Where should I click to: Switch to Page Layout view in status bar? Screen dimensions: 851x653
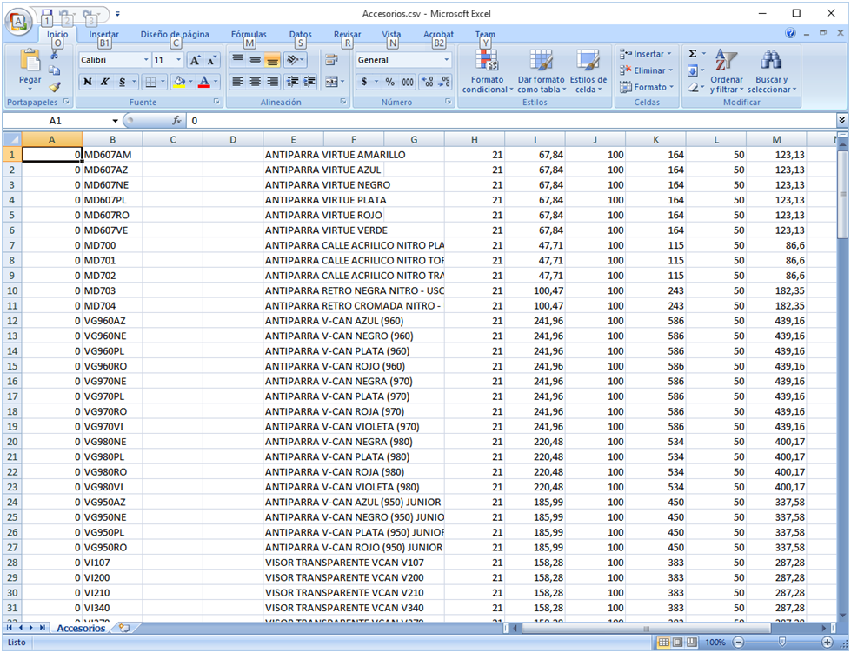pos(678,643)
